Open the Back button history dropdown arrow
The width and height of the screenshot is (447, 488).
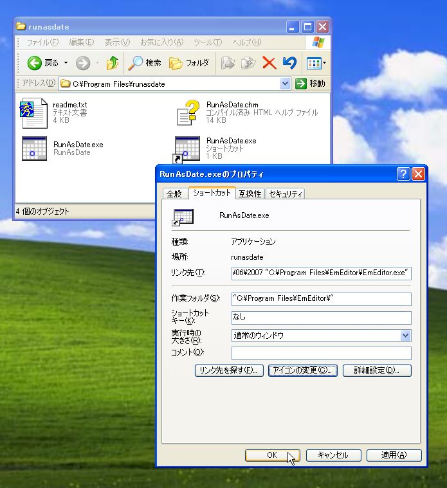click(66, 63)
